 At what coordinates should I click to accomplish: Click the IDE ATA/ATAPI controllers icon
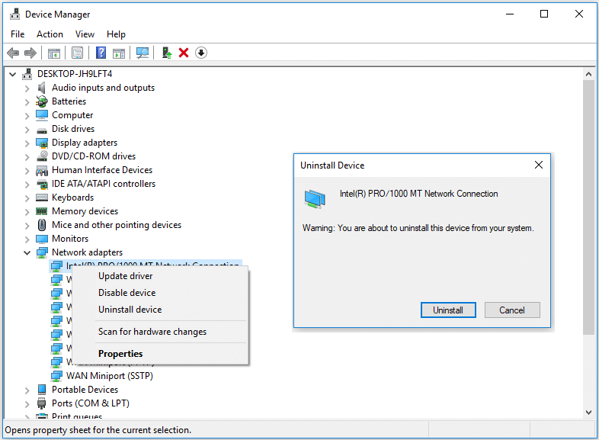point(42,185)
